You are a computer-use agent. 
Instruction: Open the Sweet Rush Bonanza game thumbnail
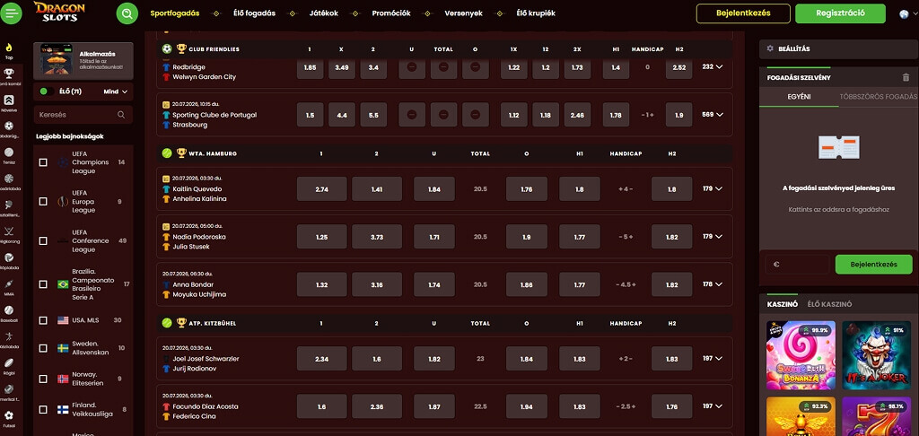801,356
